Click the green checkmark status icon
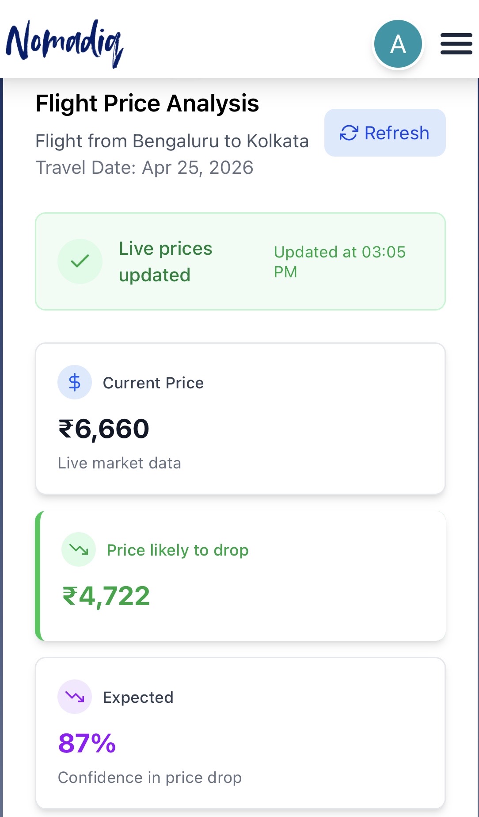The width and height of the screenshot is (479, 817). [80, 261]
